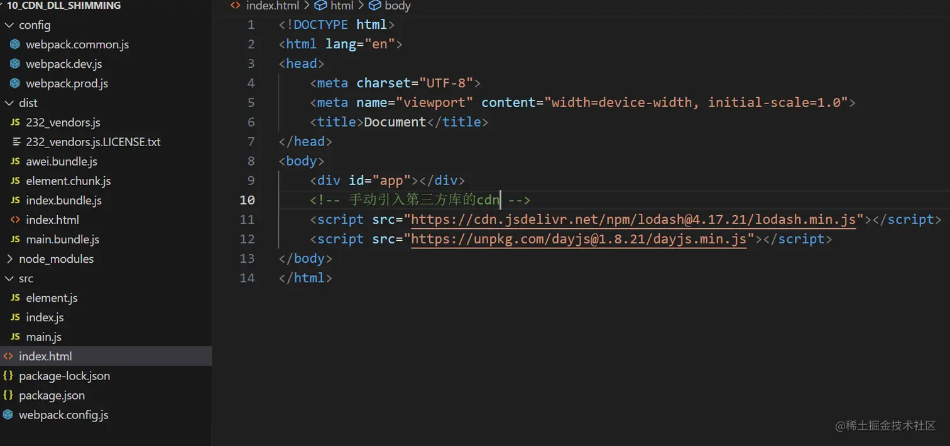This screenshot has width=950, height=446.
Task: Click the webpack.common.js file icon
Action: pyautogui.click(x=15, y=45)
